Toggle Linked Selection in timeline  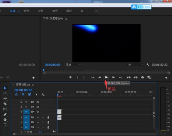click(x=30, y=94)
